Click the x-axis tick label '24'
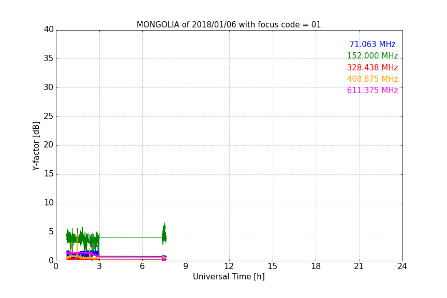The height and width of the screenshot is (298, 447). pyautogui.click(x=402, y=266)
